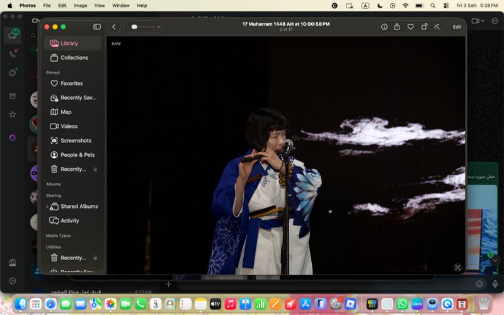Show the Screenshots collection
Viewport: 504px width, 315px height.
point(72,140)
